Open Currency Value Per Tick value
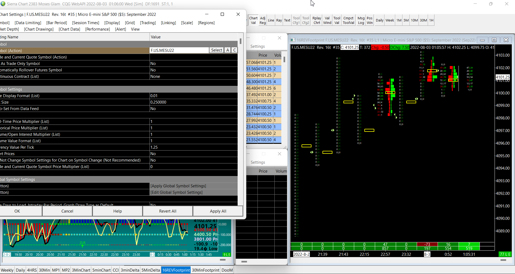This screenshot has height=274, width=515. click(x=193, y=147)
